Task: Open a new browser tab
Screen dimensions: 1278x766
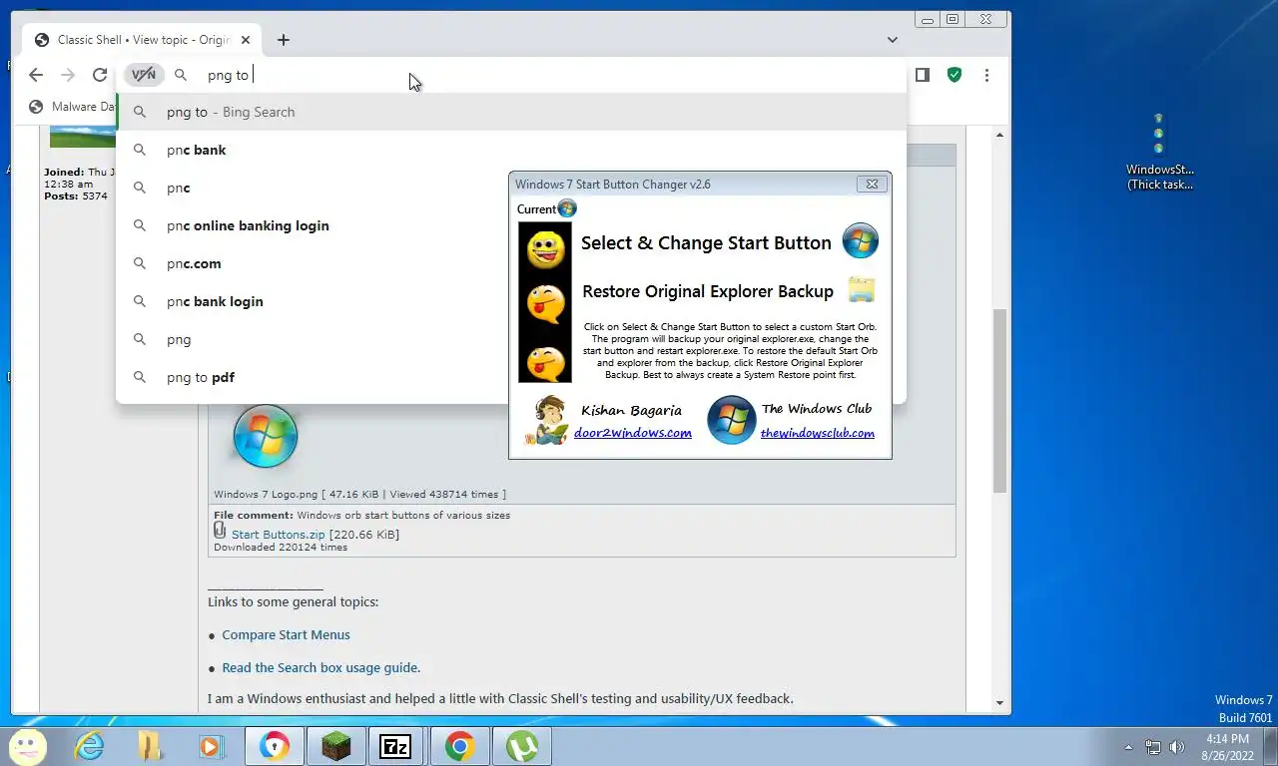Action: (284, 40)
